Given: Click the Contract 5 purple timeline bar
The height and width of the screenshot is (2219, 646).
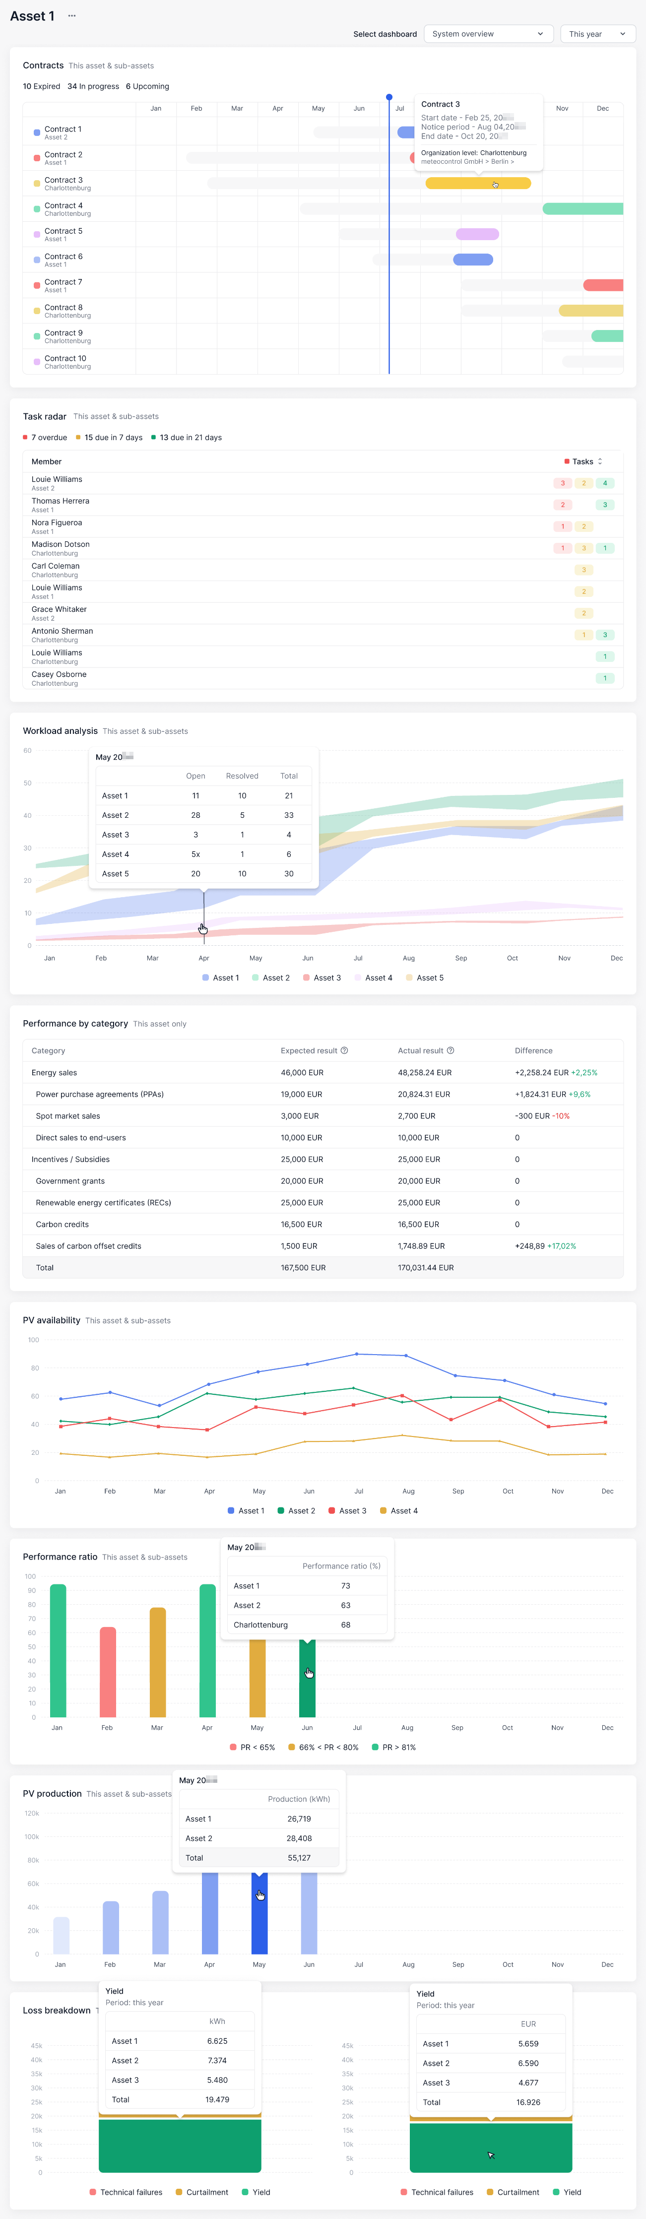Looking at the screenshot, I should point(477,234).
